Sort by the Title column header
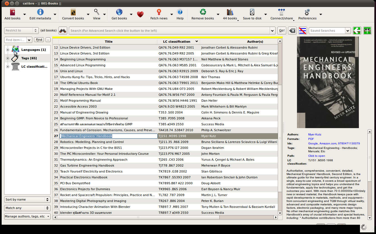Image resolution: width=376 pixels, height=234 pixels. click(109, 42)
